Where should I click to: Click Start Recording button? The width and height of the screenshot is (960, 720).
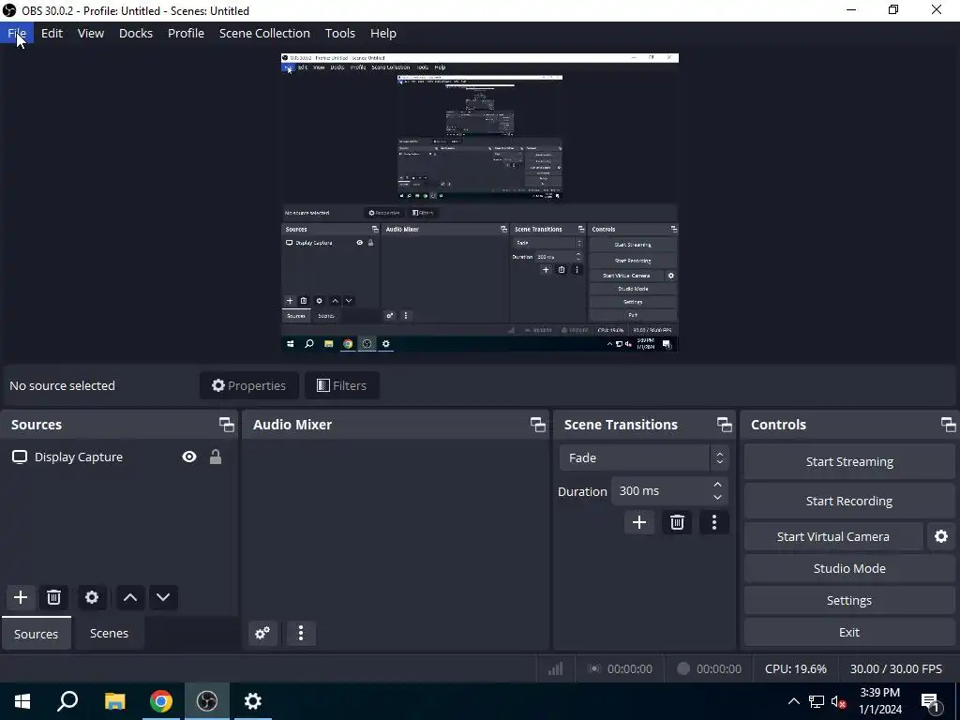849,501
